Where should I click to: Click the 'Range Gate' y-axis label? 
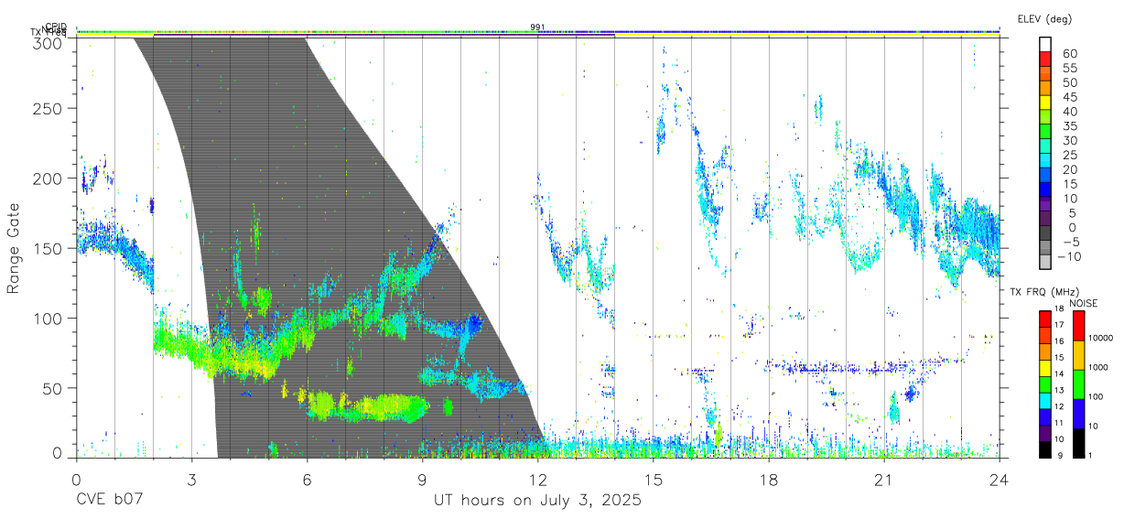[14, 247]
